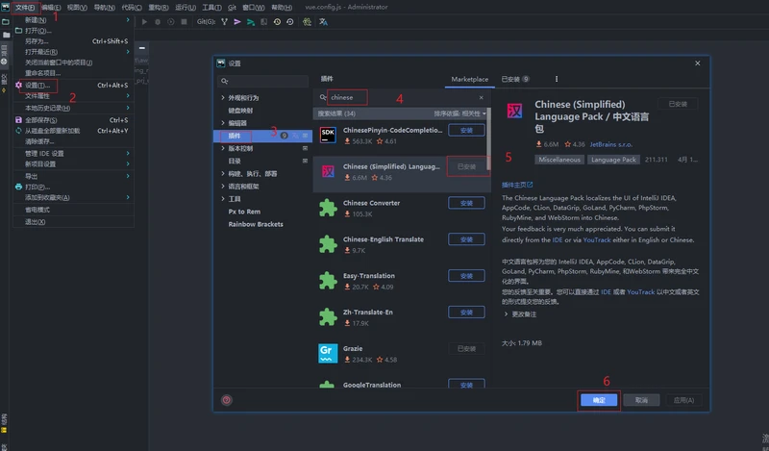Click the green plugin icon beside Translate
The image size is (769, 451).
[307, 21]
